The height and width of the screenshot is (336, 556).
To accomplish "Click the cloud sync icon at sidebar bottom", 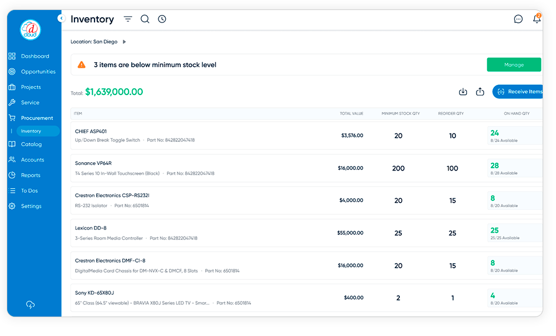I will coord(31,305).
